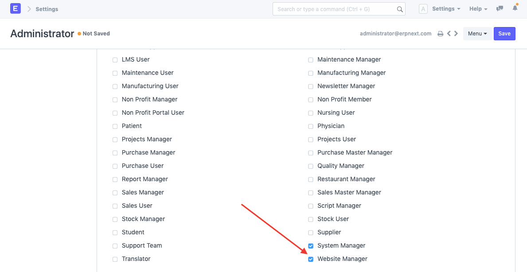
Task: Open the notifications bell icon
Action: pyautogui.click(x=515, y=8)
